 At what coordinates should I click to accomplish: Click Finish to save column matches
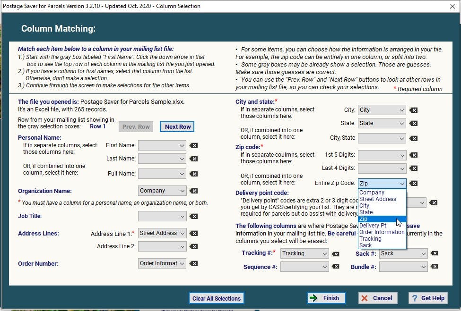pyautogui.click(x=326, y=298)
